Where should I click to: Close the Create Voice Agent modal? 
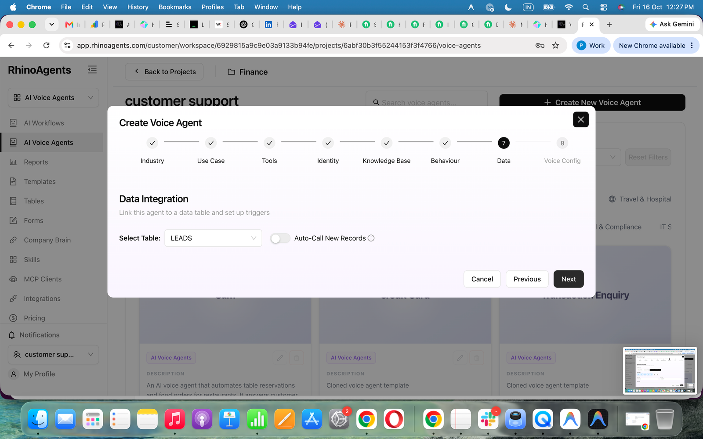click(x=581, y=119)
